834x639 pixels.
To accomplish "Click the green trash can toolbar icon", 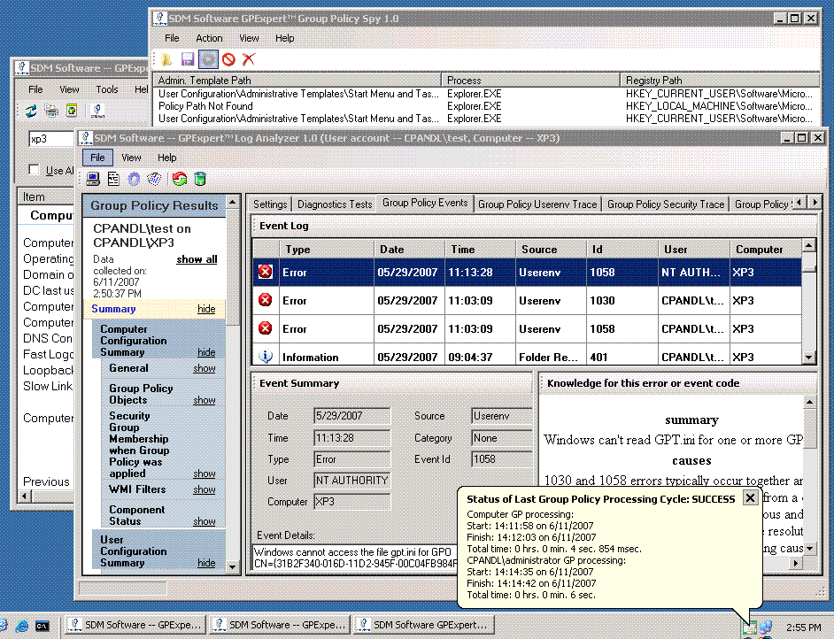I will (200, 179).
